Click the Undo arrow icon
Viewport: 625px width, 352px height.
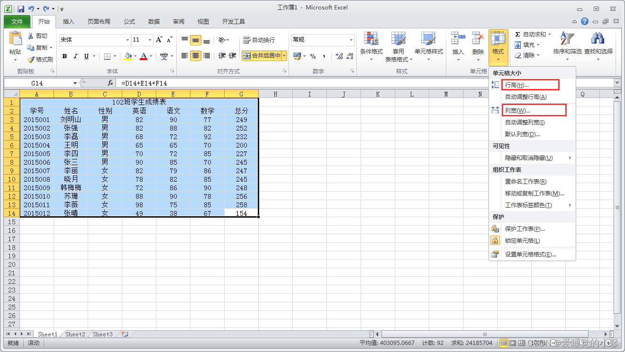coord(31,9)
